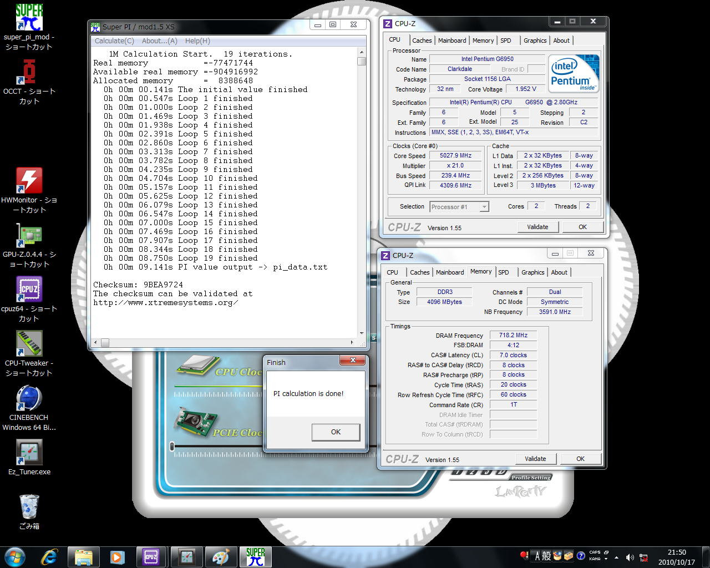Screen dimensions: 710x568
Task: Open the network status tray icon
Action: 643,557
